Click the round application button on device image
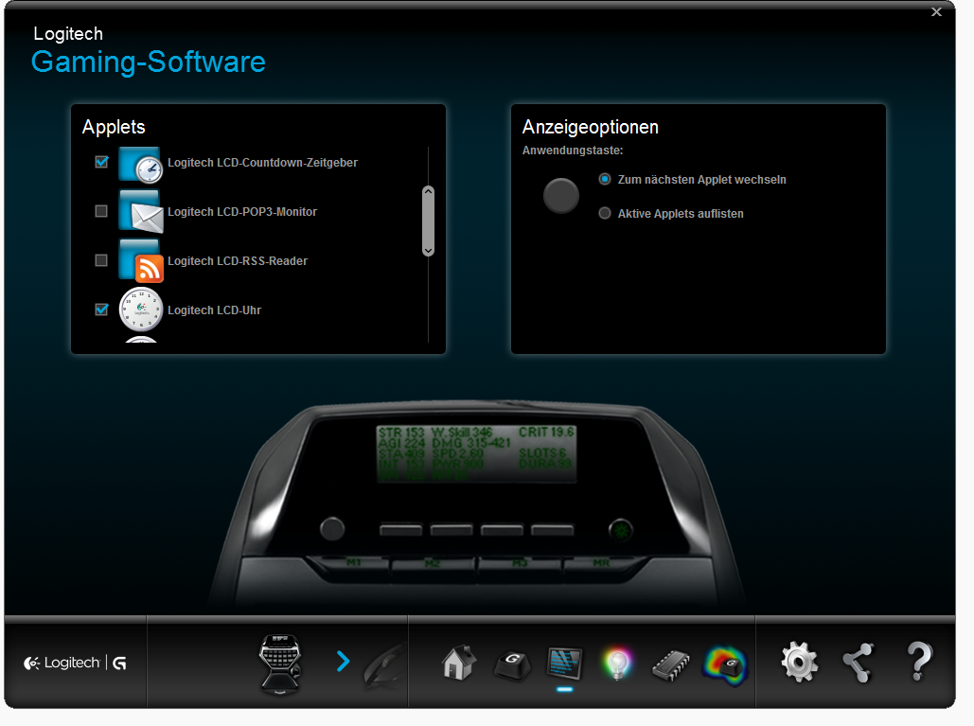Image resolution: width=974 pixels, height=726 pixels. [332, 529]
